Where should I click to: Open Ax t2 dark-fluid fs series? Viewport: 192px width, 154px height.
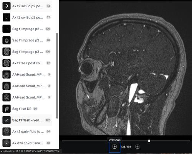coord(26,131)
